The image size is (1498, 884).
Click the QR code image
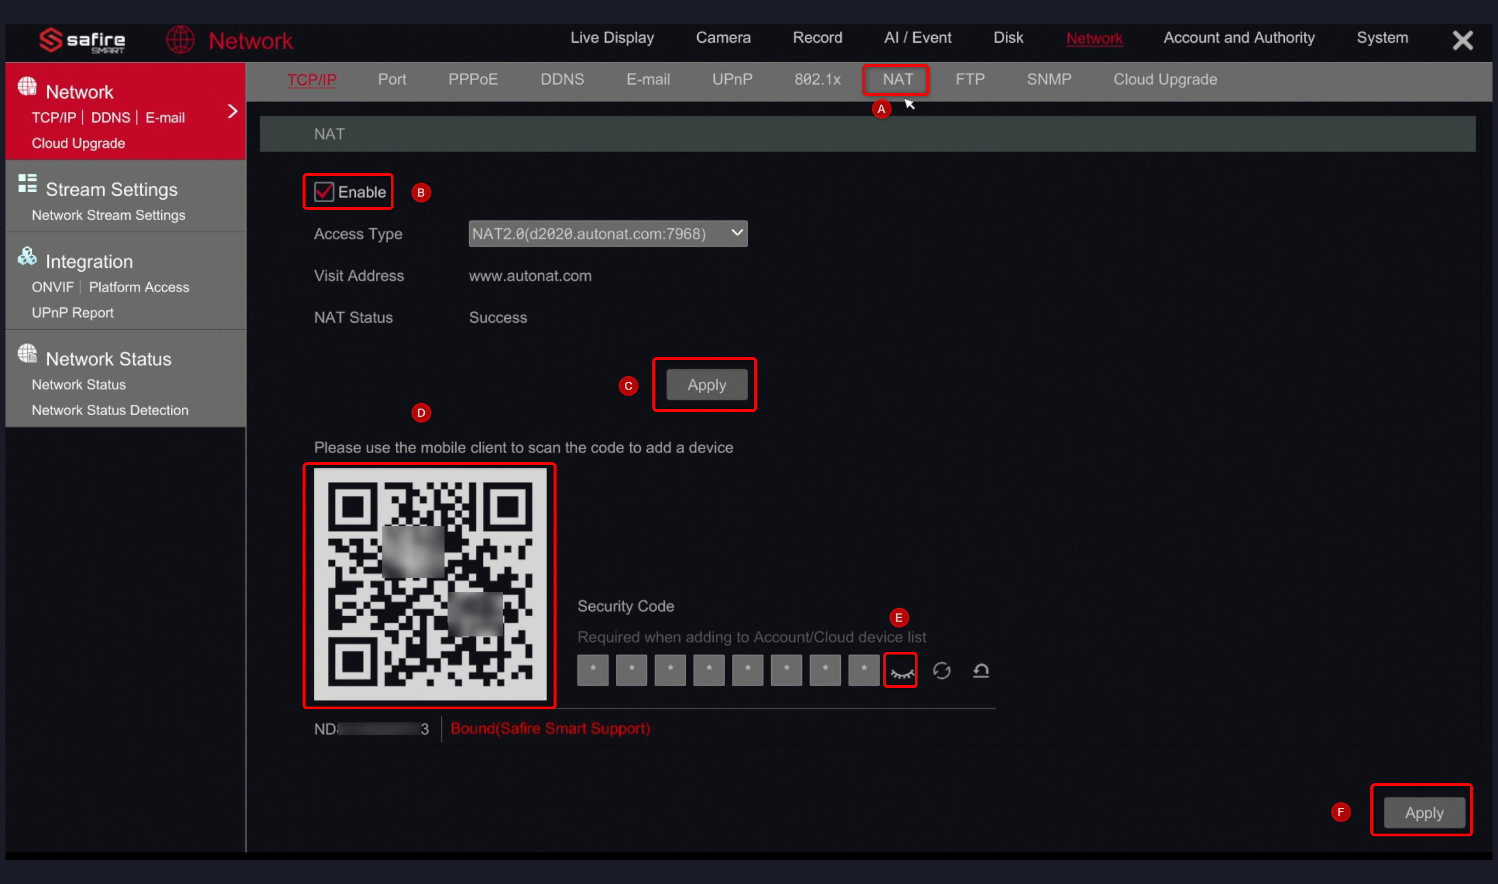point(429,585)
